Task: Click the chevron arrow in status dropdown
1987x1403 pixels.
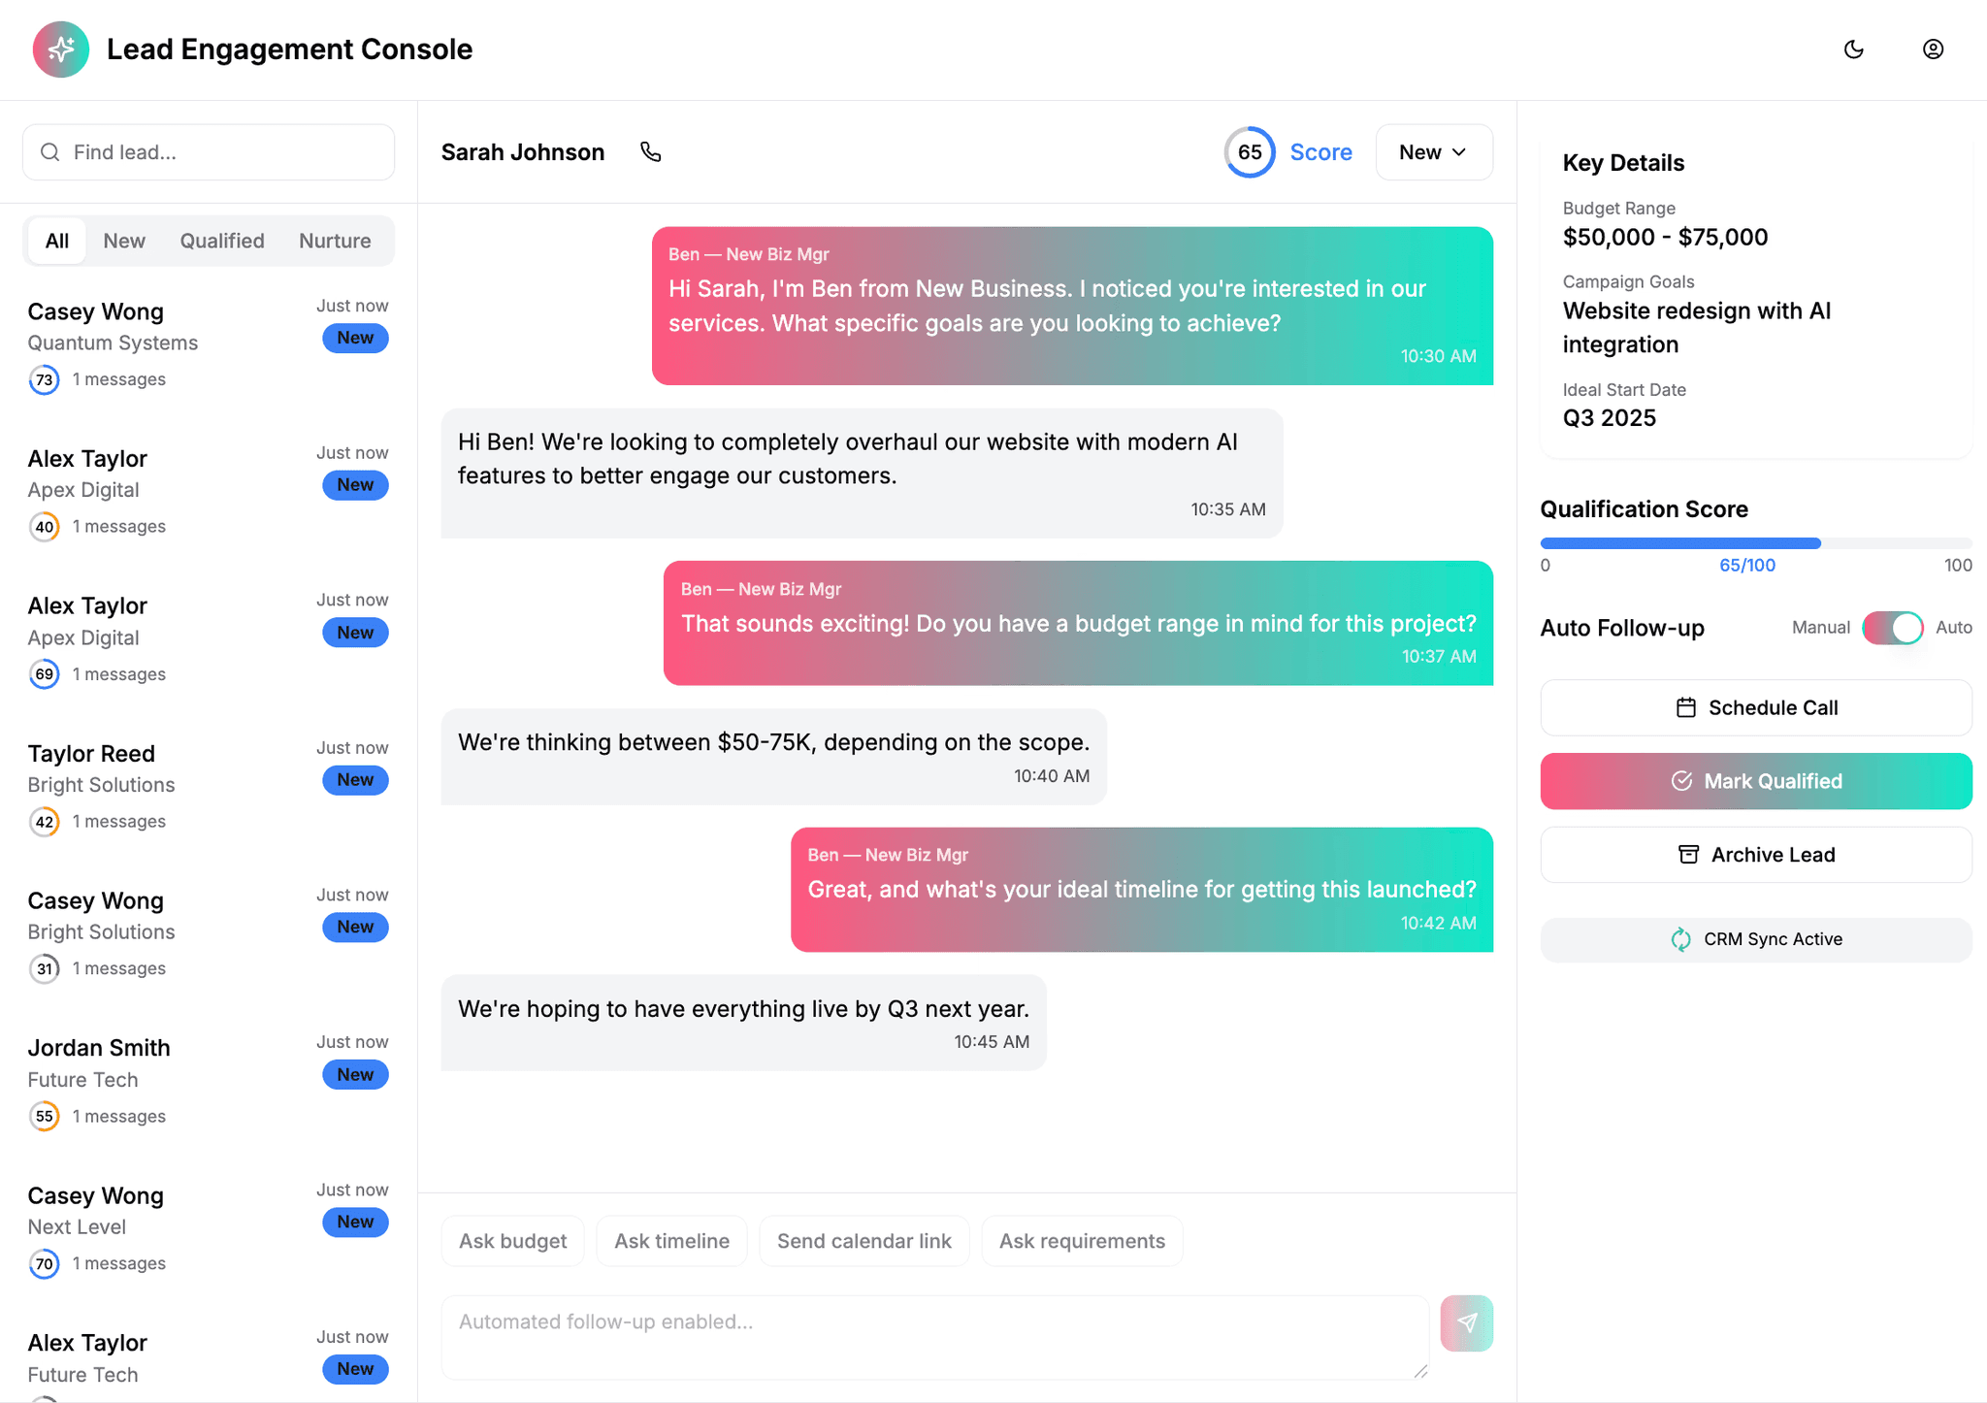Action: coord(1459,152)
